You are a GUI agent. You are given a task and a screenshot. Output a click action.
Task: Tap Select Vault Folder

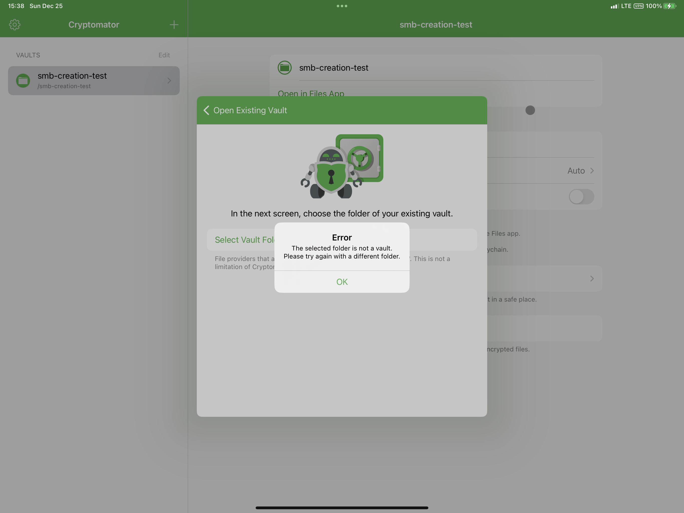tap(244, 240)
